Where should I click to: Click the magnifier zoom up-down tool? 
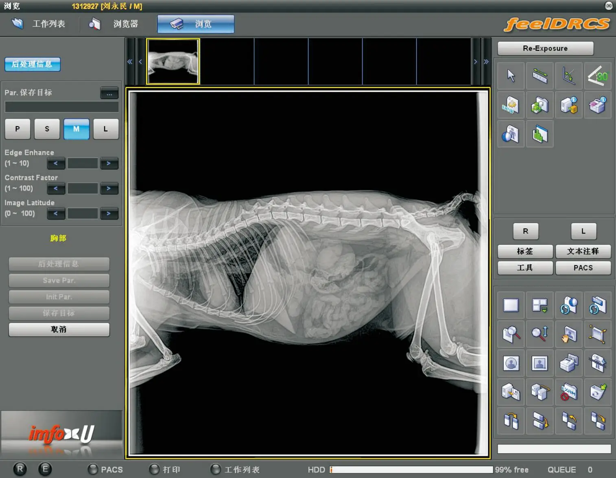[540, 334]
